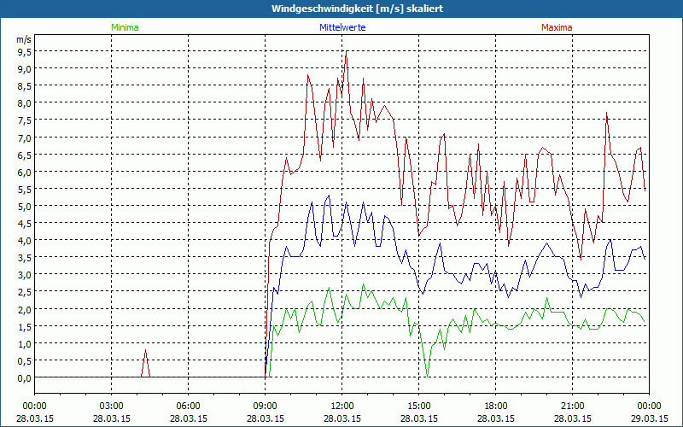Click the 21:00 time axis label
The image size is (683, 427).
(x=572, y=407)
